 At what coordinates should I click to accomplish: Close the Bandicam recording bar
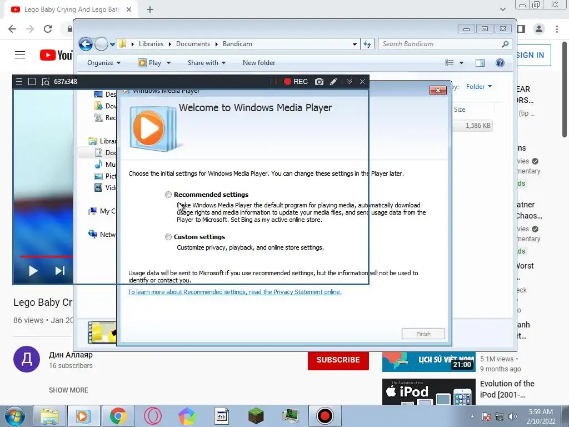(x=362, y=82)
